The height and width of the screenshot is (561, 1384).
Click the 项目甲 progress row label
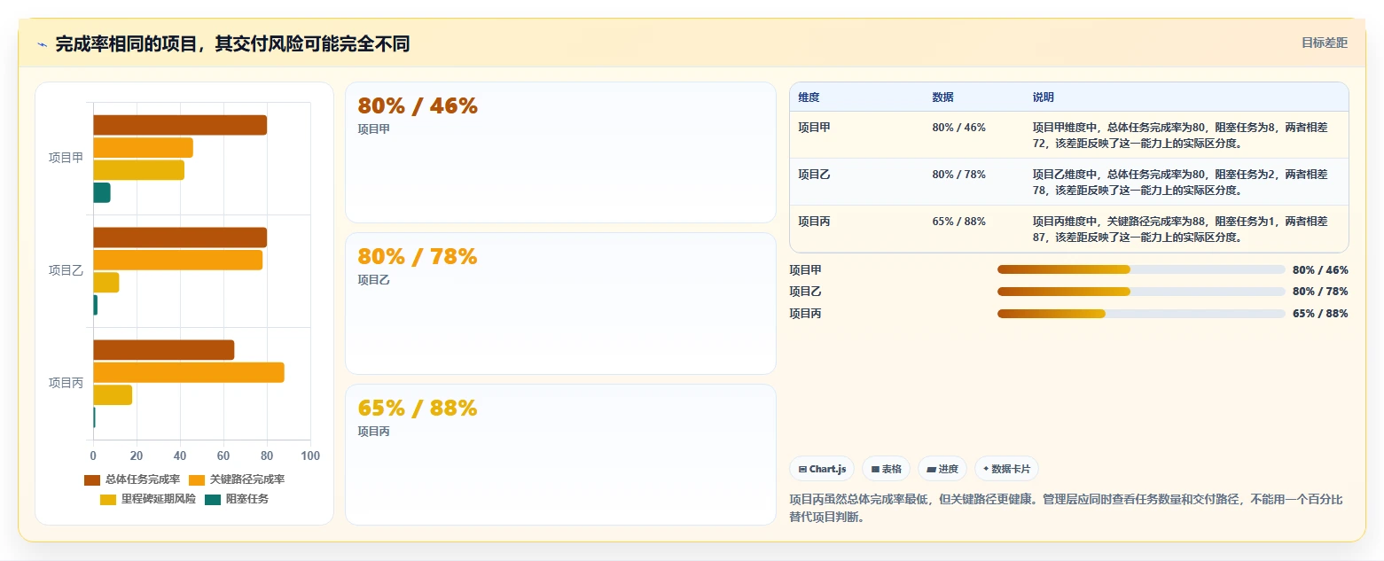(805, 269)
